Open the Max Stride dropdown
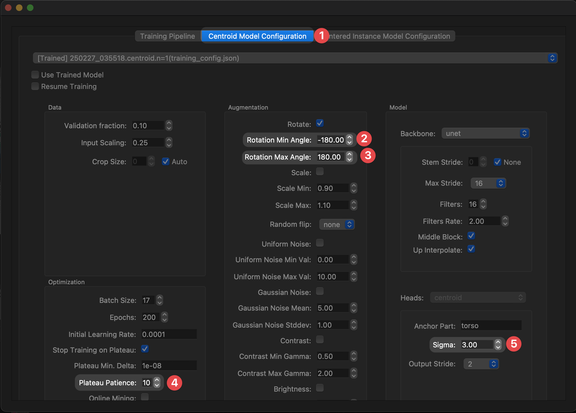576x413 pixels. pos(488,183)
